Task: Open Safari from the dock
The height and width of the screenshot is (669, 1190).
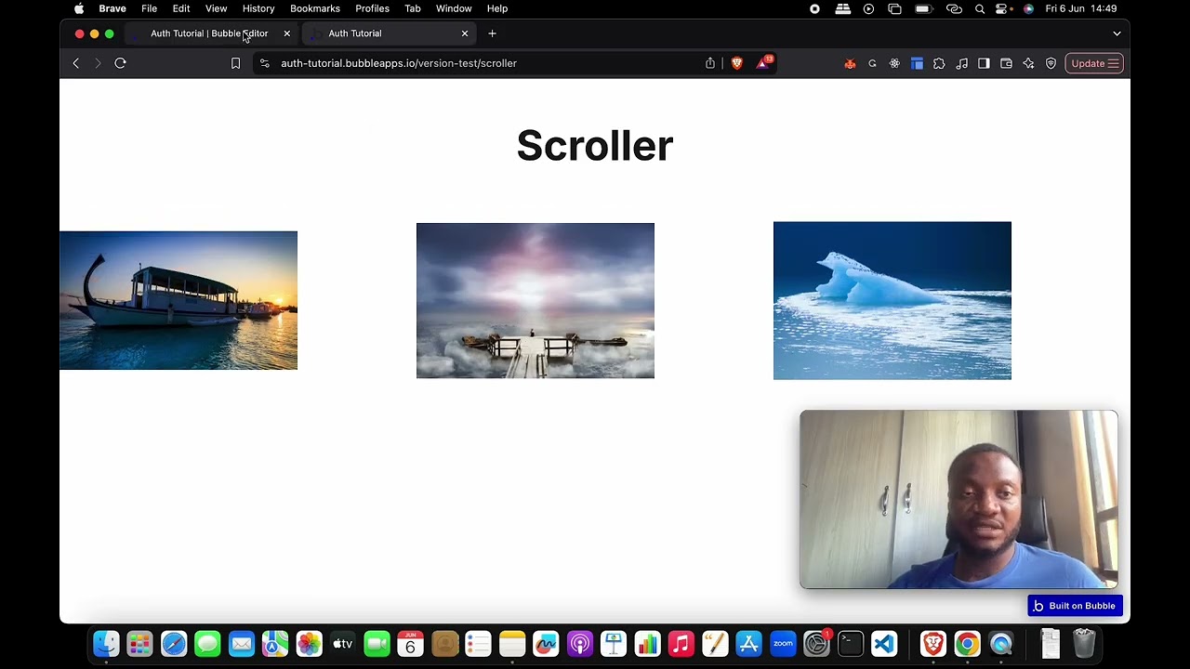Action: pos(174,643)
